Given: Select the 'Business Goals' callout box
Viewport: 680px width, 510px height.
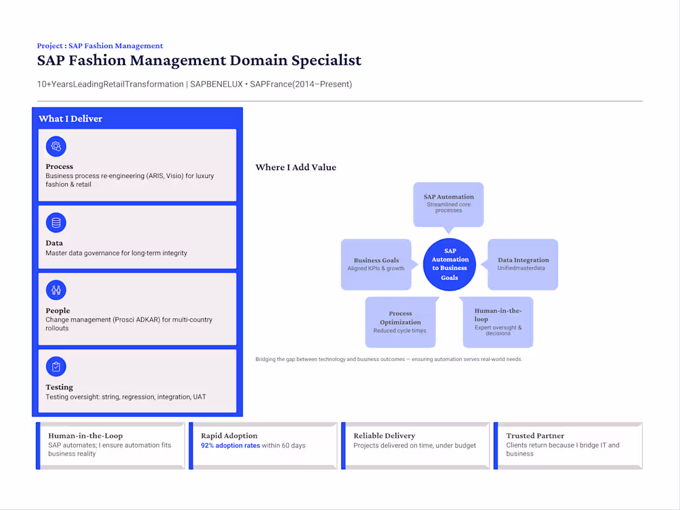Looking at the screenshot, I should coord(376,265).
